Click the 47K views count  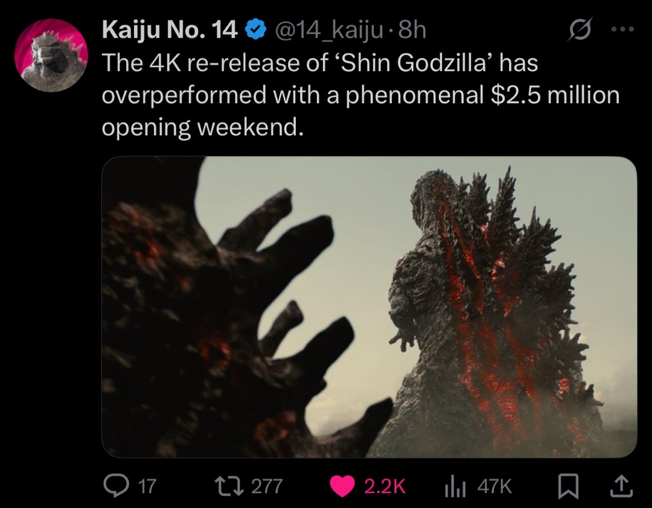tap(494, 486)
